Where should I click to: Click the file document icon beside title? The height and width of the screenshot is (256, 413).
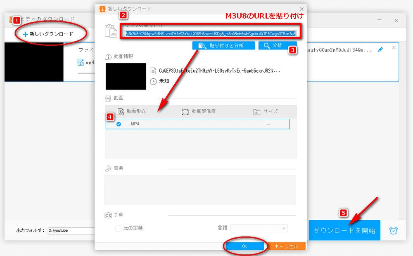tap(153, 71)
